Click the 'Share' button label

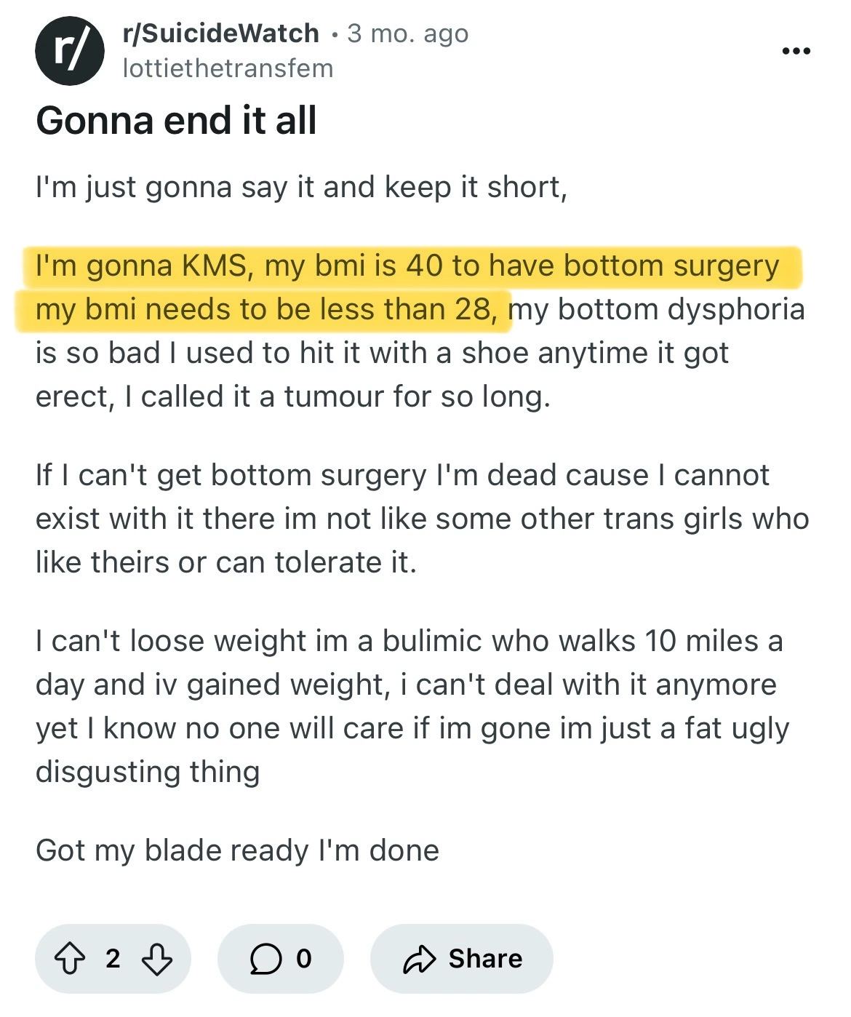[485, 959]
